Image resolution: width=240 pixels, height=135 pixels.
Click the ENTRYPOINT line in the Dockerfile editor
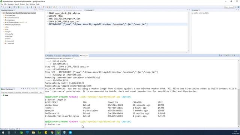click(98, 24)
